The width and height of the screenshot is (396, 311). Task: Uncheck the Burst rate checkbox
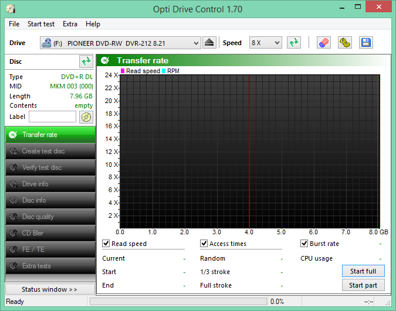tap(304, 244)
